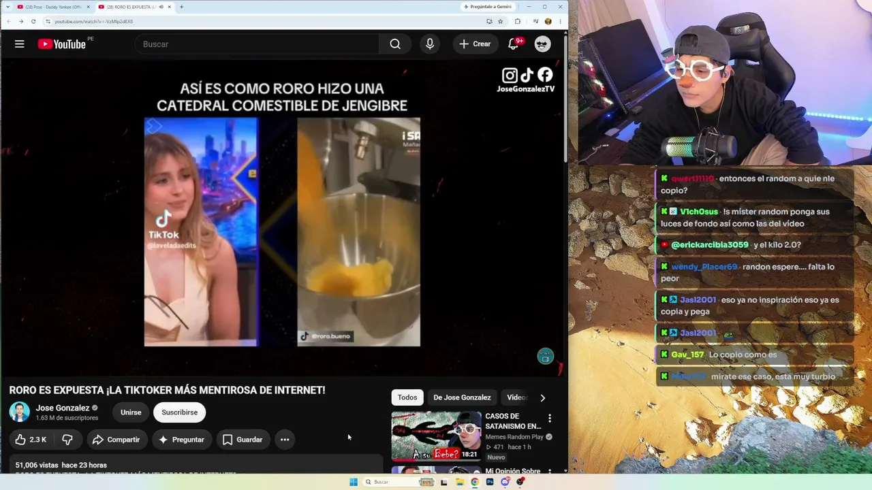This screenshot has height=490, width=872.
Task: Mute the audio-playing RORO ES EXPUESTA tab
Action: (161, 7)
